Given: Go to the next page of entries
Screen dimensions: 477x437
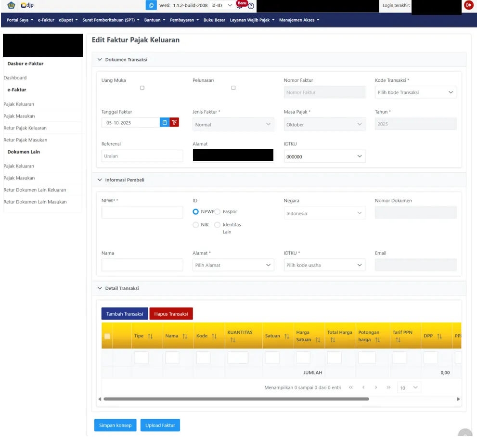Looking at the screenshot, I should [x=376, y=387].
